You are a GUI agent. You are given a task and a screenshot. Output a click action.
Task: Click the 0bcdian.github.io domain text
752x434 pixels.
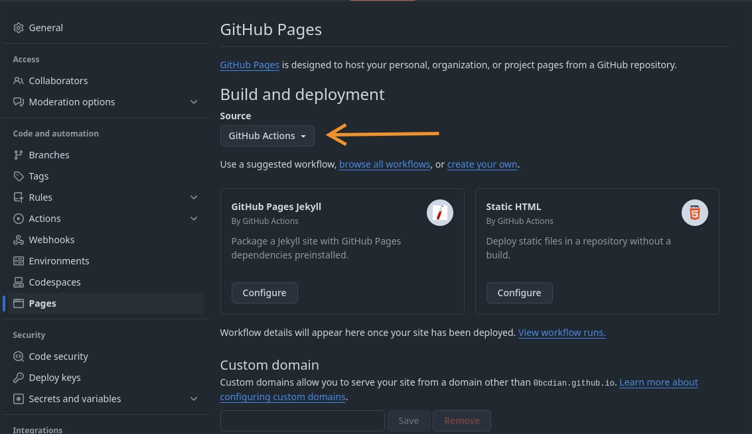573,383
